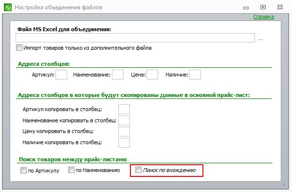Check the по Наименованию search option

coord(71,170)
